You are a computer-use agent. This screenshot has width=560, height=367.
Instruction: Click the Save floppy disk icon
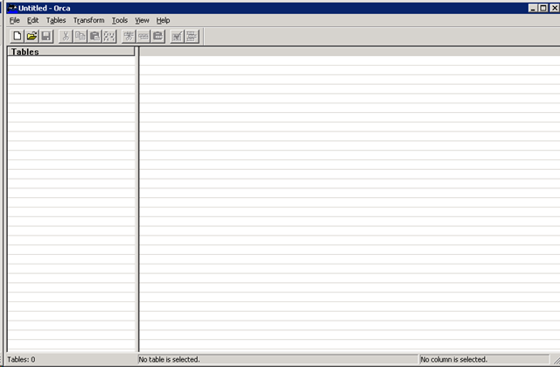point(46,36)
